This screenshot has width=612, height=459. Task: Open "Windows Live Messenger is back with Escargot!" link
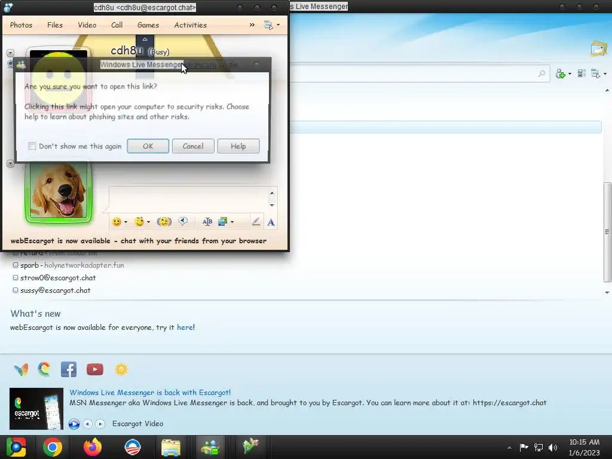click(x=150, y=393)
